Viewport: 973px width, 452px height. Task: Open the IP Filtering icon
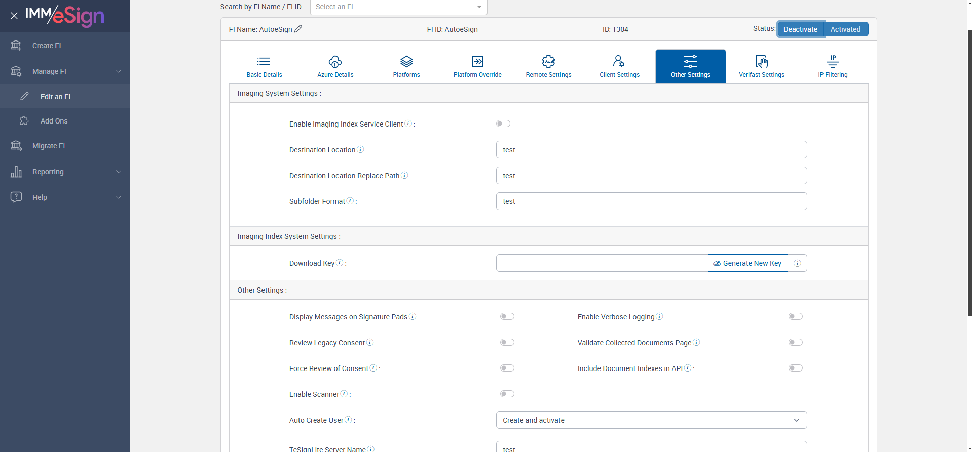(x=832, y=62)
